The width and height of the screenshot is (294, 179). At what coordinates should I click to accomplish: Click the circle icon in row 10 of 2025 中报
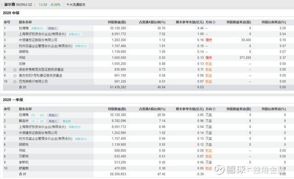(15, 82)
